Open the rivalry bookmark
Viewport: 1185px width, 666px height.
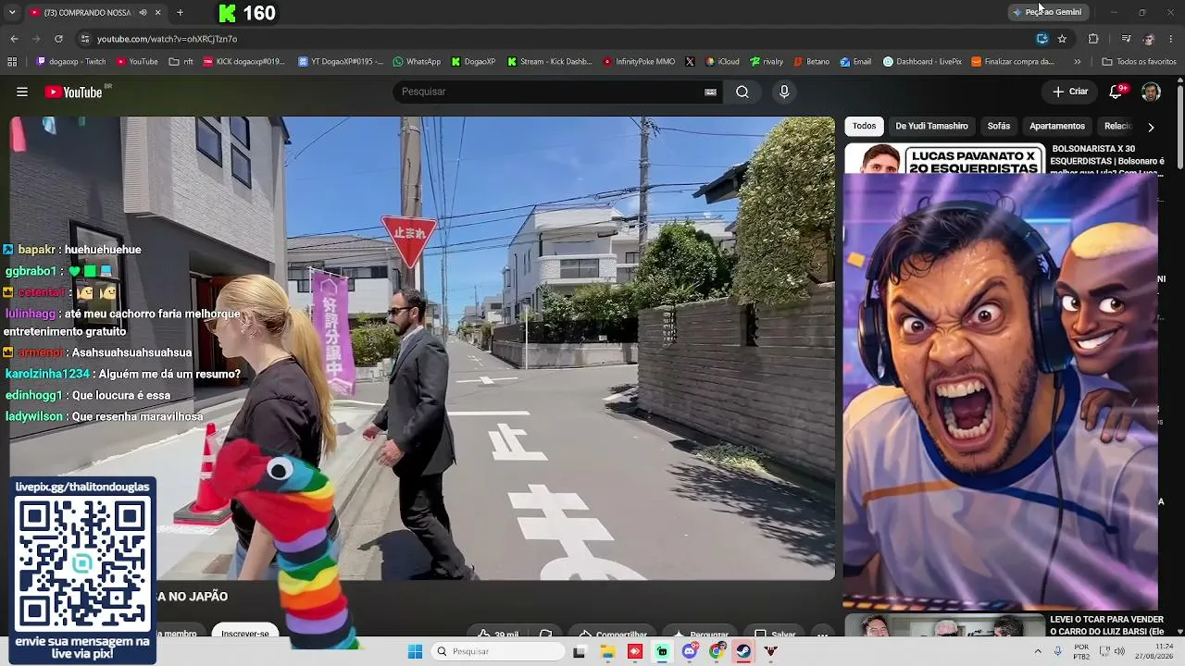click(767, 62)
